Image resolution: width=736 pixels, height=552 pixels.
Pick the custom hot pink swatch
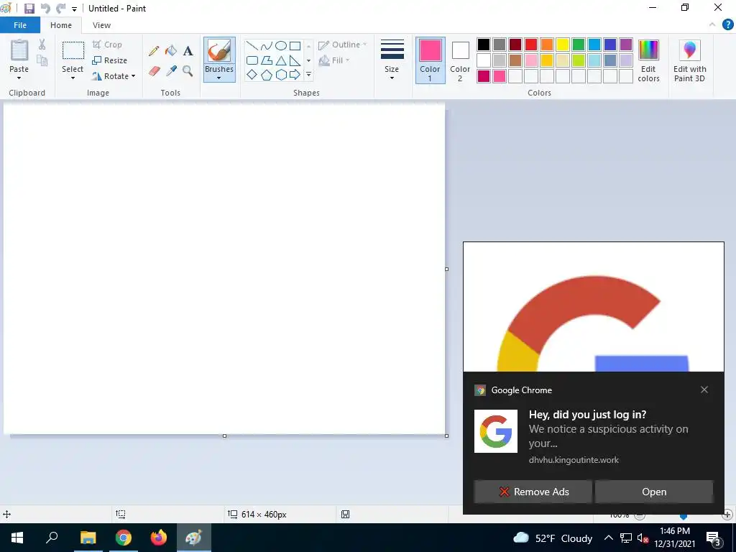[500, 76]
